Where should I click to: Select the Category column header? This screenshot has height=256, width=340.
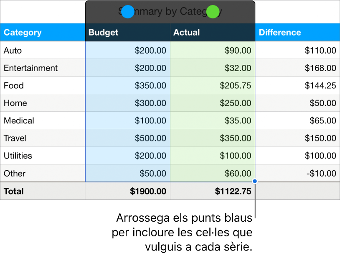coord(43,33)
